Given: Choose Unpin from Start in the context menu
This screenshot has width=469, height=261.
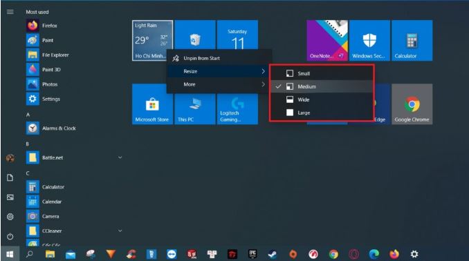Looking at the screenshot, I should click(x=219, y=58).
